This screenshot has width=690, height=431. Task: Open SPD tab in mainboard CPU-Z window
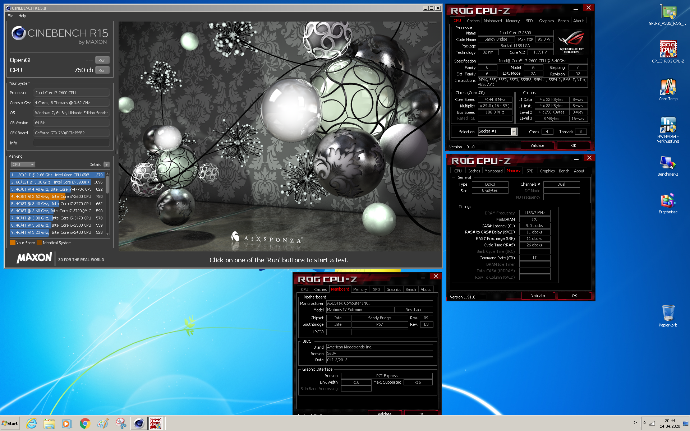[x=376, y=289]
